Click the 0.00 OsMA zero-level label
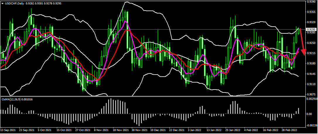 [310, 114]
